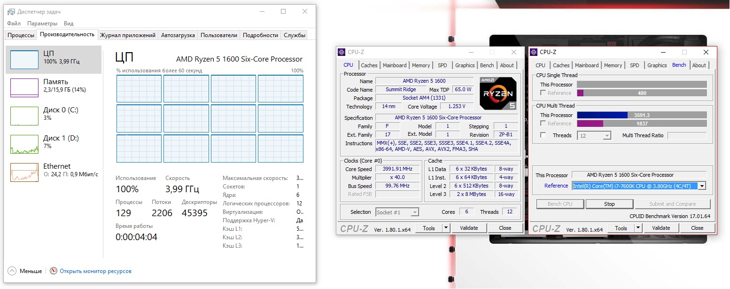The image size is (730, 289).
Task: Click the Multi Thread Ratio field
Action: point(687,135)
